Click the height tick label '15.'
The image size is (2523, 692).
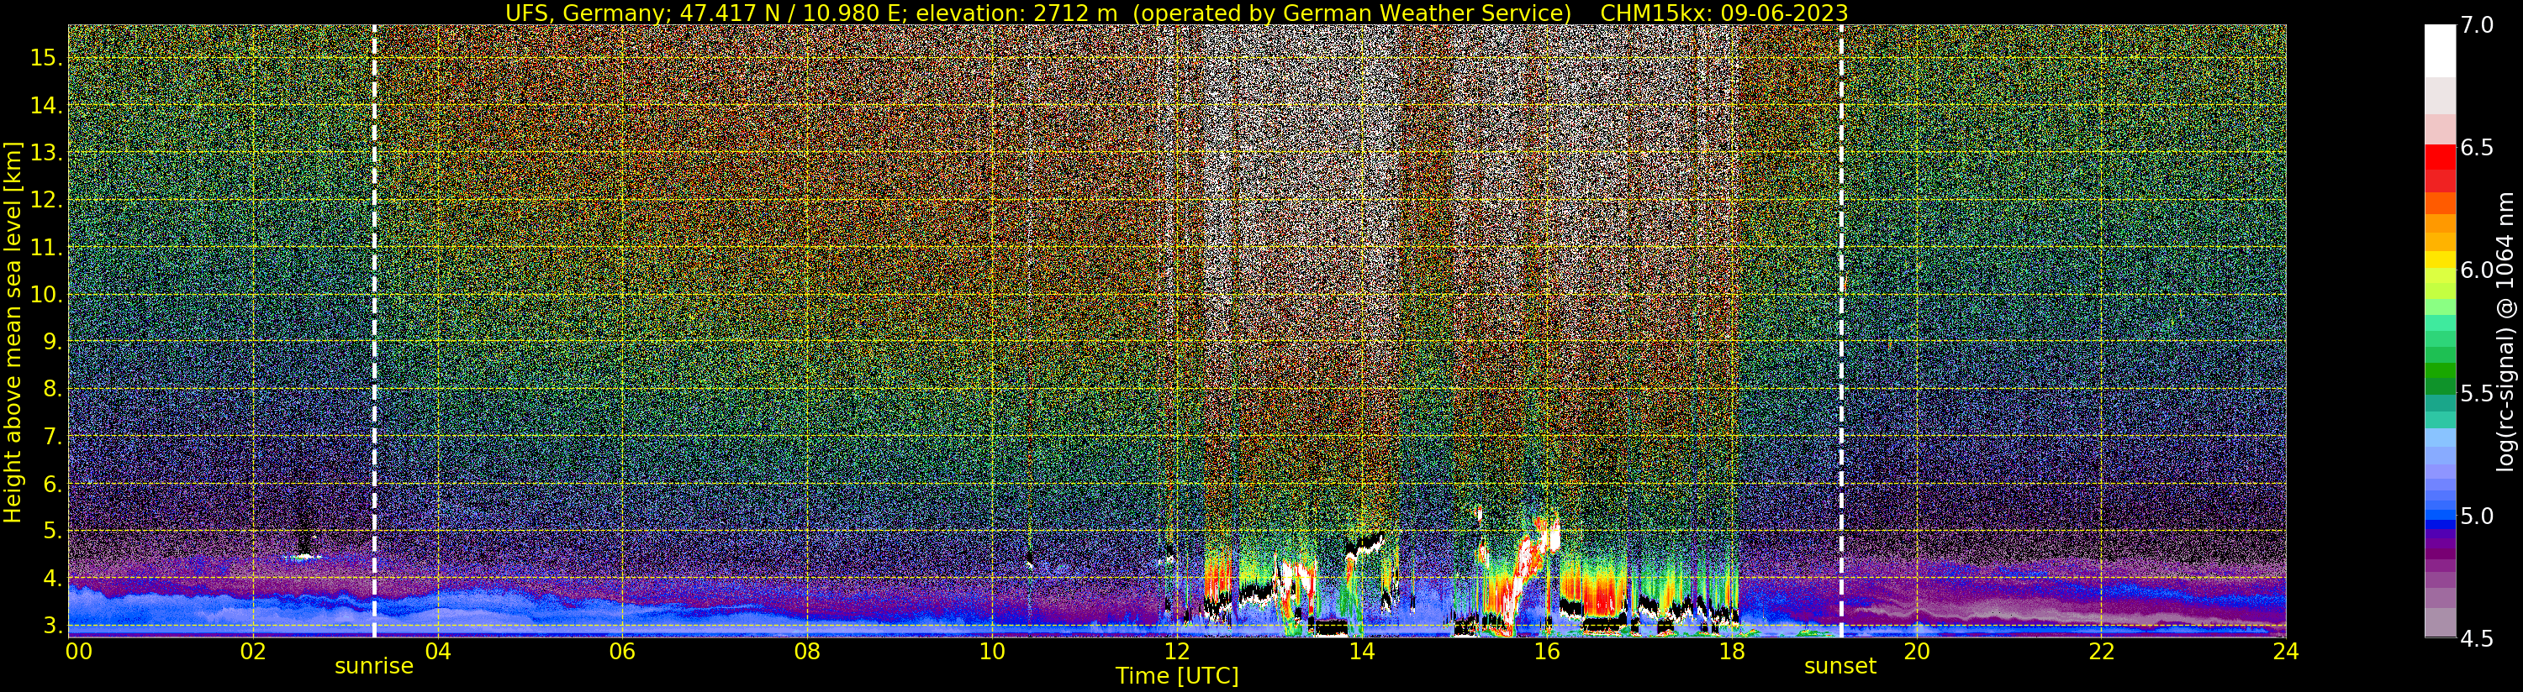(45, 58)
